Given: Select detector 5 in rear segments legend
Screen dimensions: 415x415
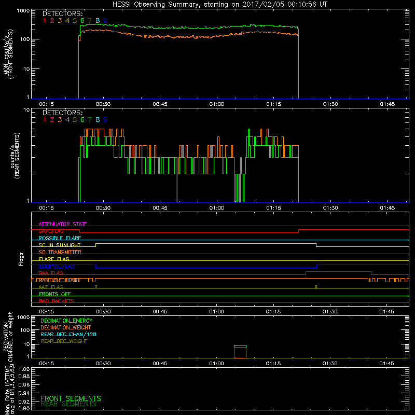Looking at the screenshot, I should tap(75, 120).
